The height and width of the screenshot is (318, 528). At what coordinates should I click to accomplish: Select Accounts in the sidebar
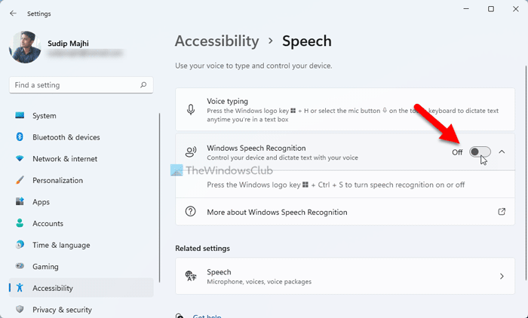coord(81,223)
